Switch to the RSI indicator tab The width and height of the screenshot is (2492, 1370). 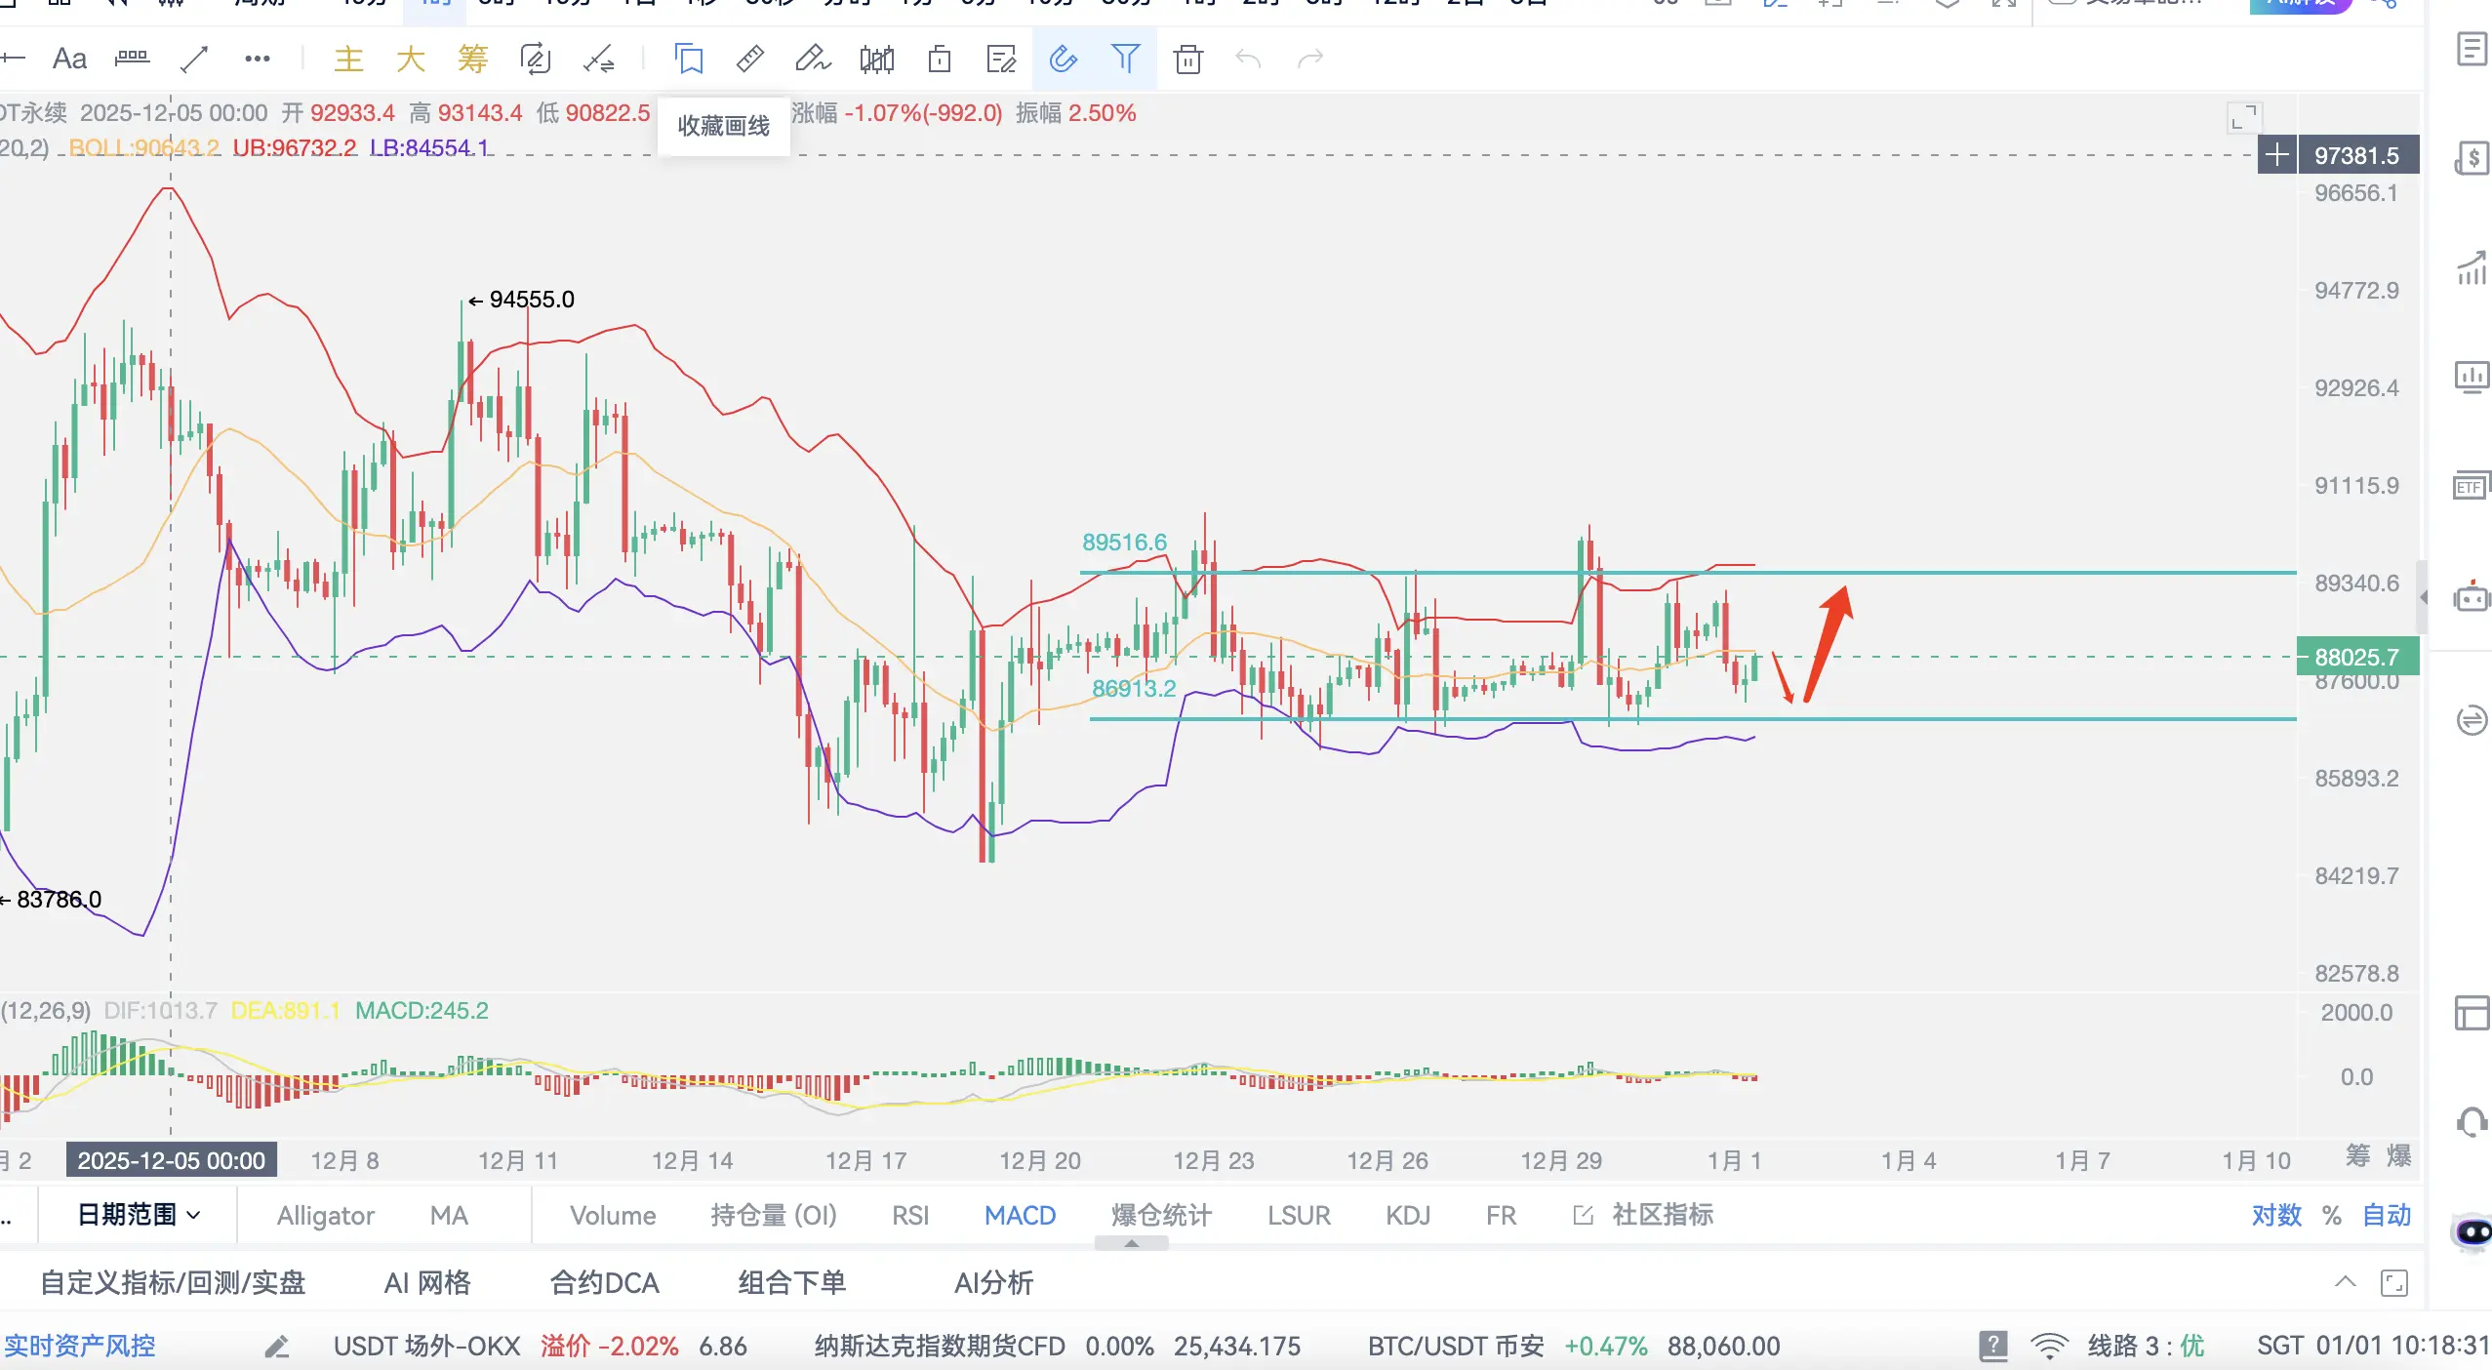pyautogui.click(x=909, y=1215)
